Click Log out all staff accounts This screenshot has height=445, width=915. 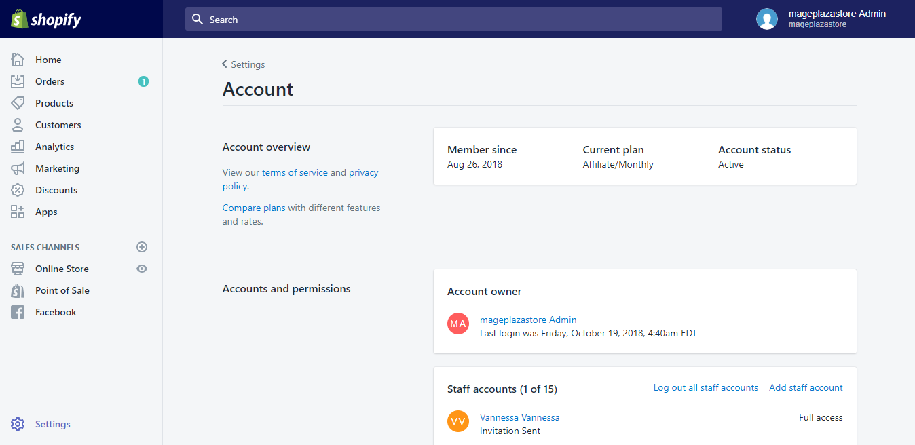click(x=706, y=387)
